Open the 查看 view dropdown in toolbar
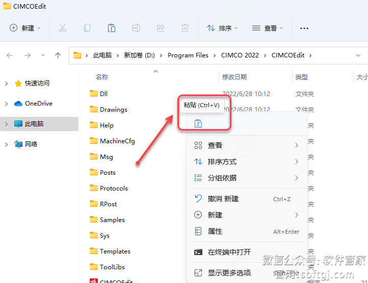 pos(267,28)
